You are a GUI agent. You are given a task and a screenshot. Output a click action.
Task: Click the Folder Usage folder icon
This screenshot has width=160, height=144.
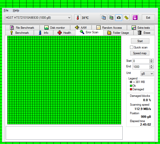pyautogui.click(x=109, y=33)
